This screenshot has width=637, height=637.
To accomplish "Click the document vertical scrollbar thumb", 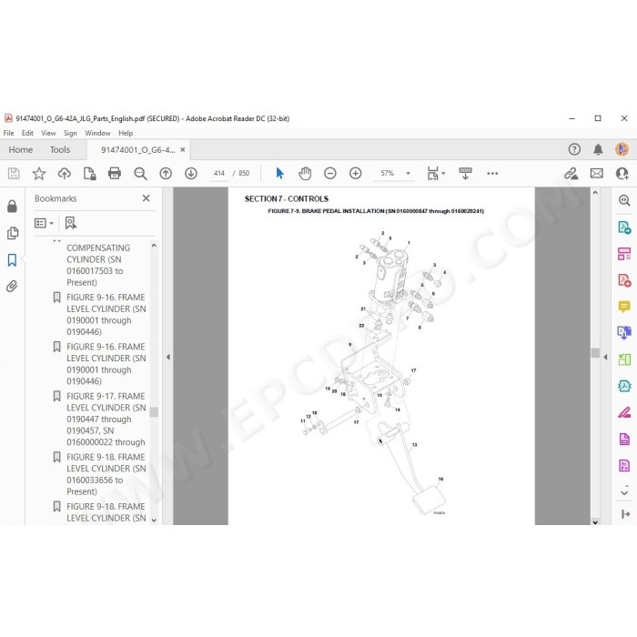I will (595, 353).
